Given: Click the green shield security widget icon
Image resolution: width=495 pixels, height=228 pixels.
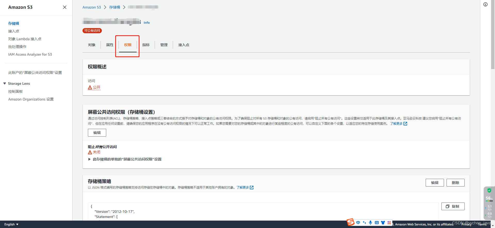Looking at the screenshot, I should (489, 190).
